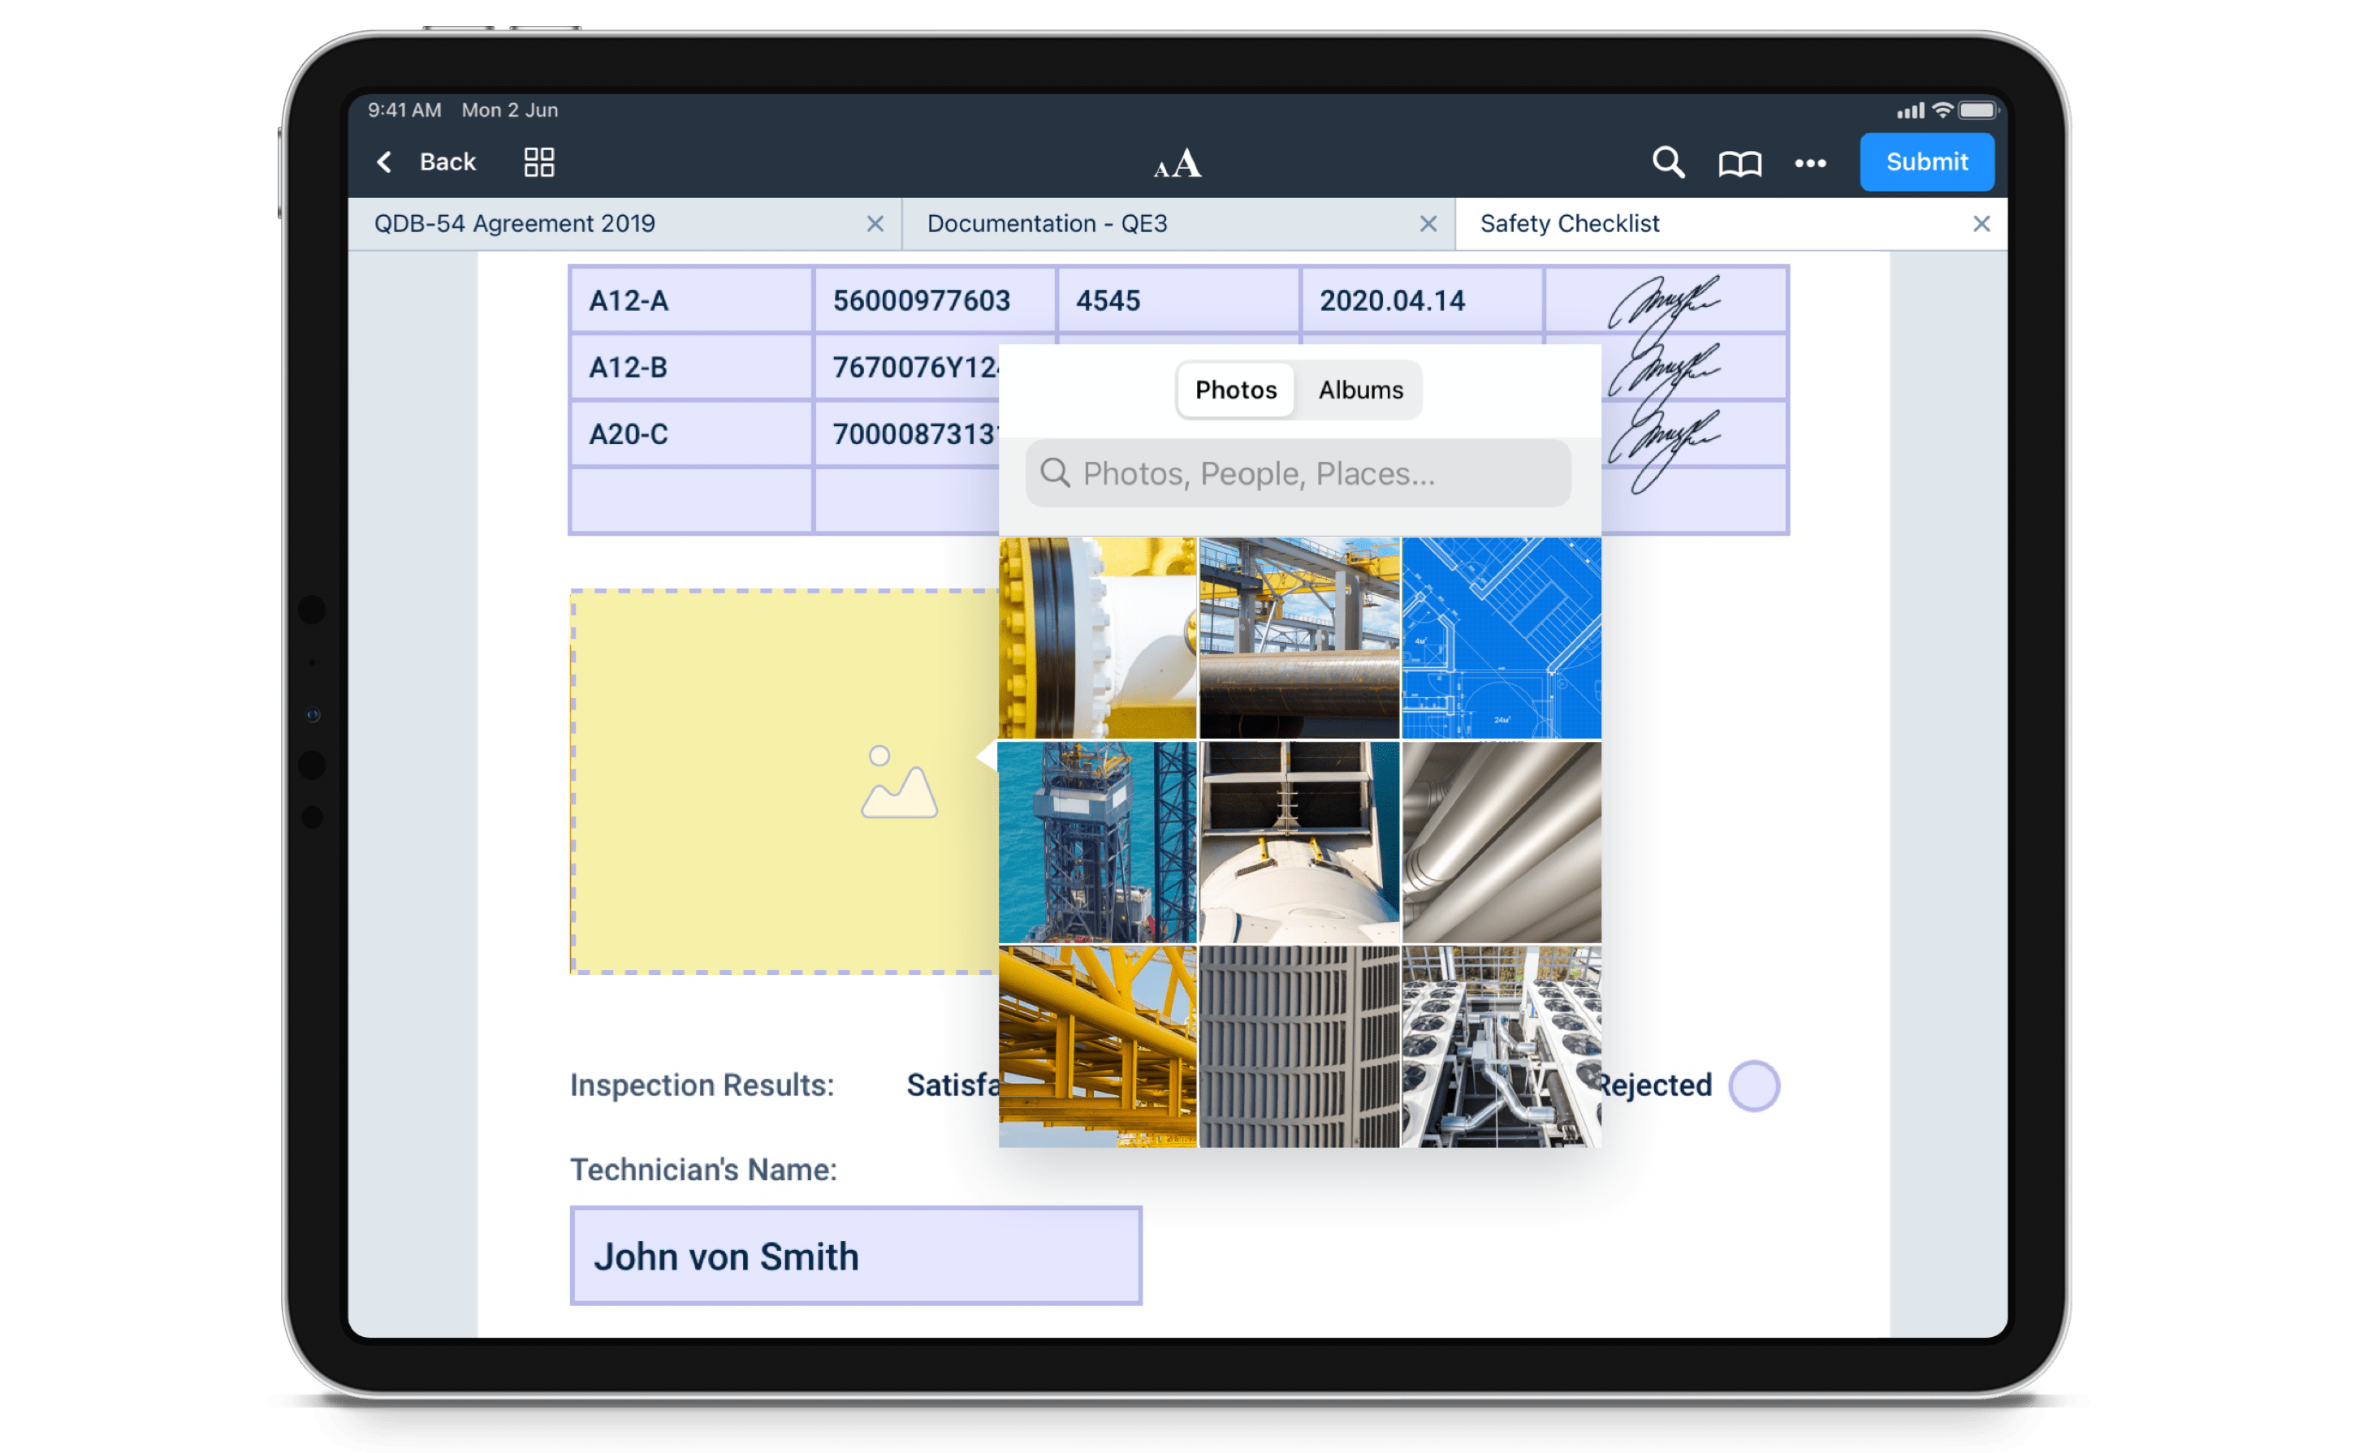This screenshot has height=1453, width=2355.
Task: Open document search magnifier icon
Action: click(x=1668, y=162)
